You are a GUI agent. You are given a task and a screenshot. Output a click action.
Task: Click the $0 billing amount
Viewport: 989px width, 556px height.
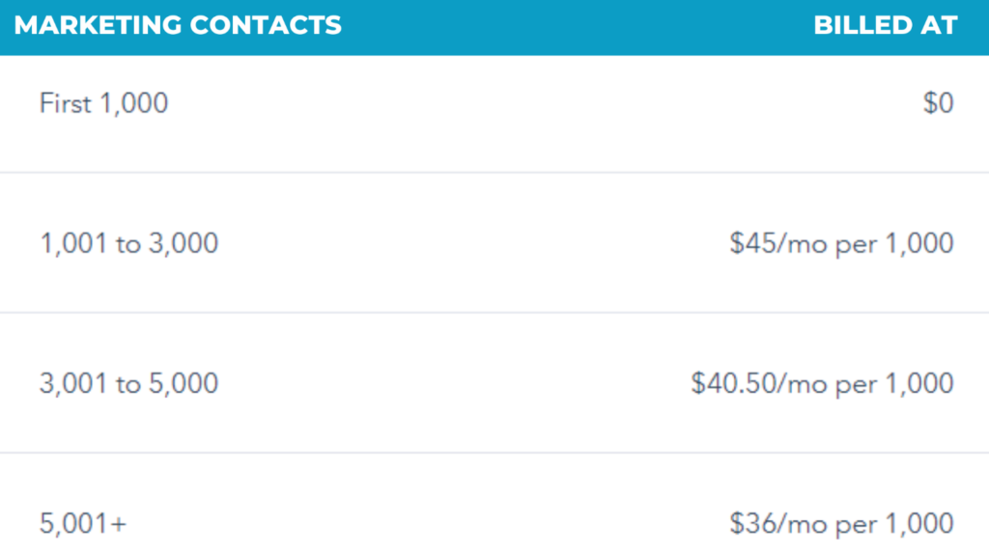[938, 103]
